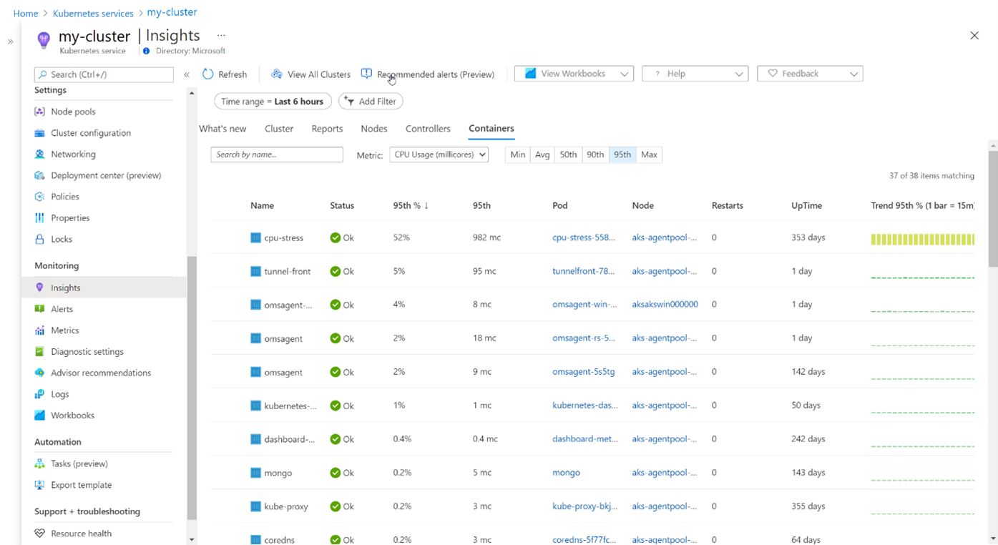Open the mongo pod link
The width and height of the screenshot is (998, 545).
click(x=566, y=473)
